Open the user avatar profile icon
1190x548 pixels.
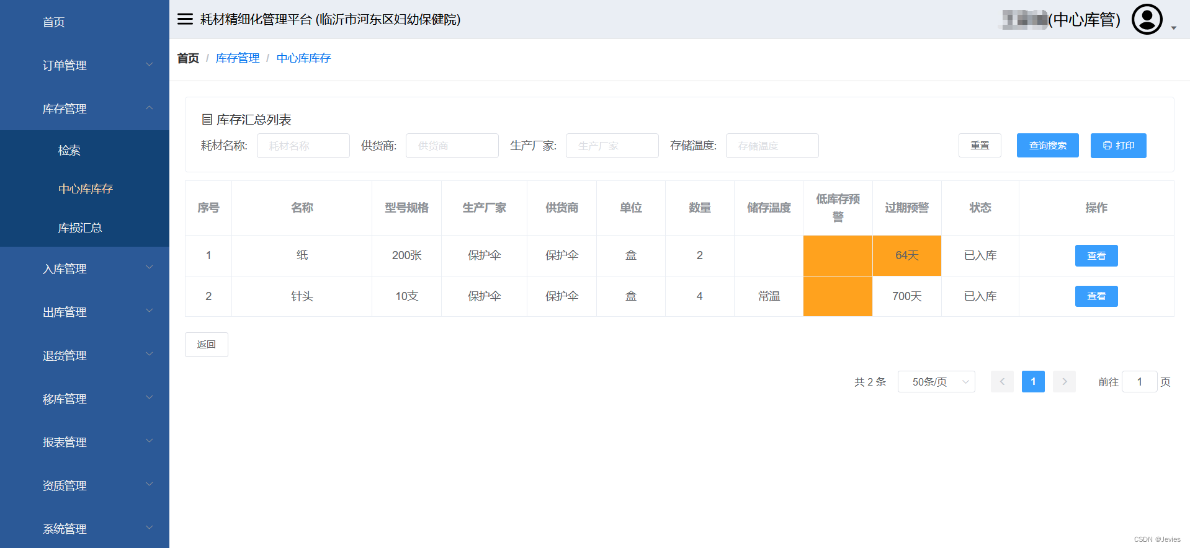[1147, 19]
